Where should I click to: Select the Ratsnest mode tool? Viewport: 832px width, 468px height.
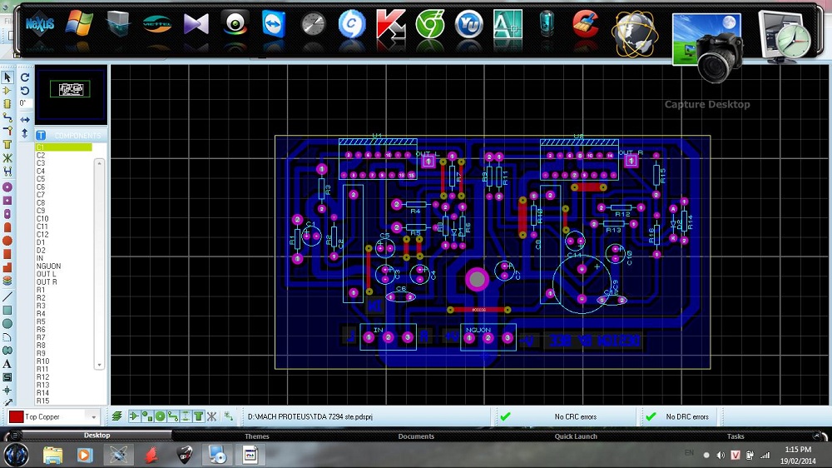click(x=7, y=158)
